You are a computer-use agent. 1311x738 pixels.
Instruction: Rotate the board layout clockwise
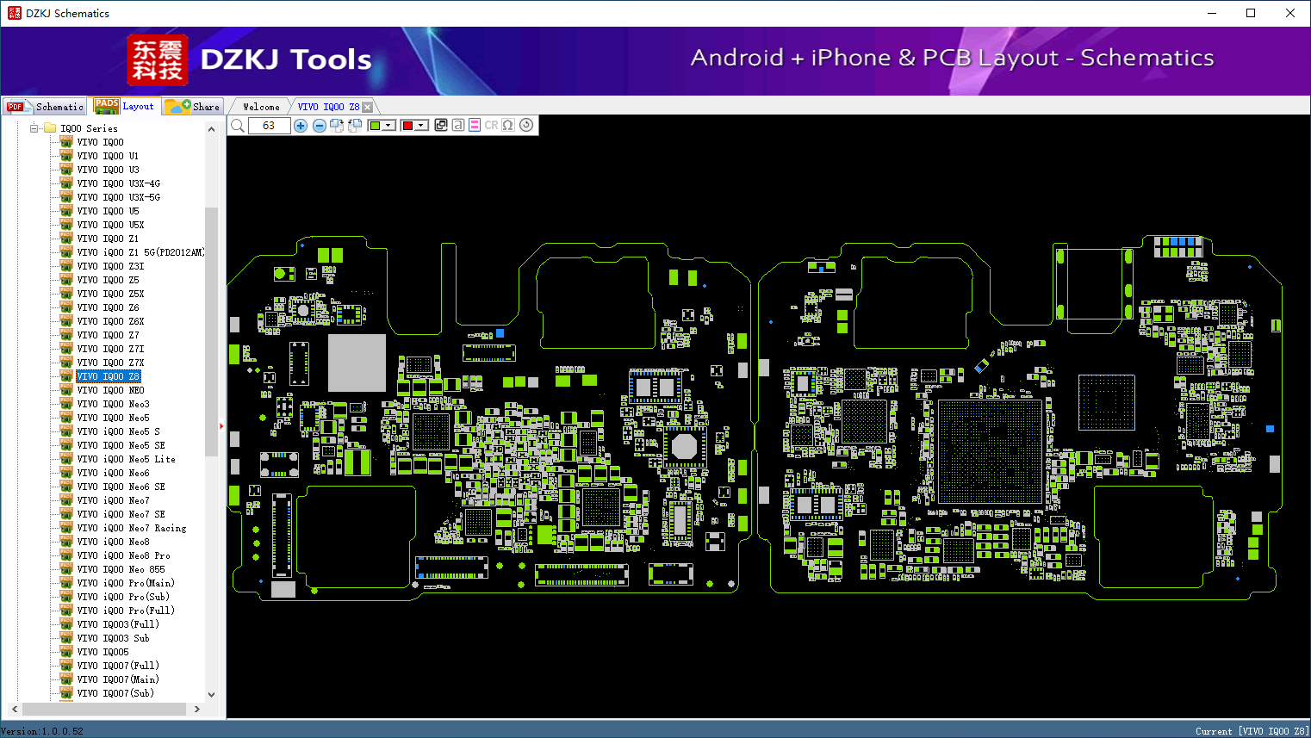click(337, 126)
